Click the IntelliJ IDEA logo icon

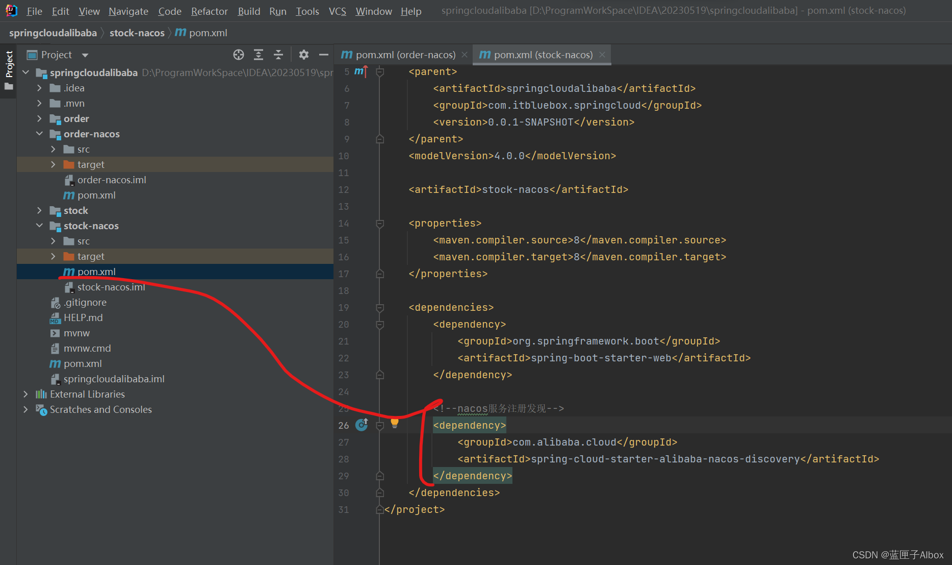(x=11, y=10)
